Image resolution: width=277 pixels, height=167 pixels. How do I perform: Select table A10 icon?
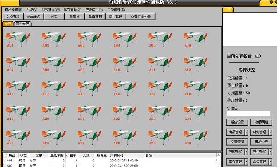[125, 64]
